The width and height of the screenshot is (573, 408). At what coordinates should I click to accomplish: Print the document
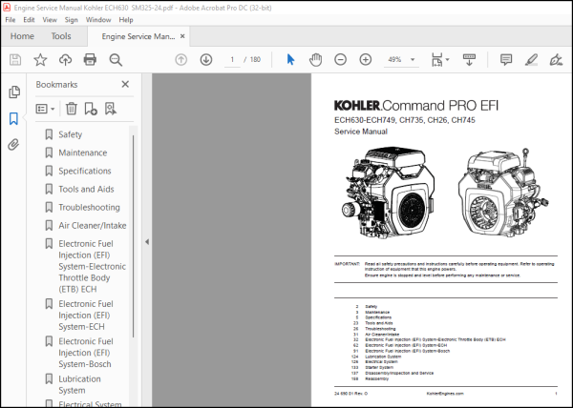coord(90,59)
